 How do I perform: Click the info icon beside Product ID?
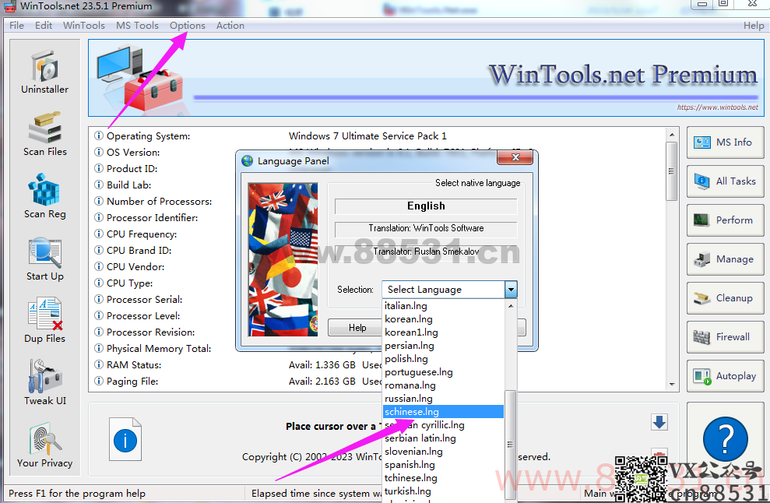99,168
